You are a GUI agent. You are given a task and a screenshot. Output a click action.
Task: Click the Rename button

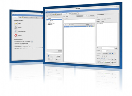coord(50,56)
